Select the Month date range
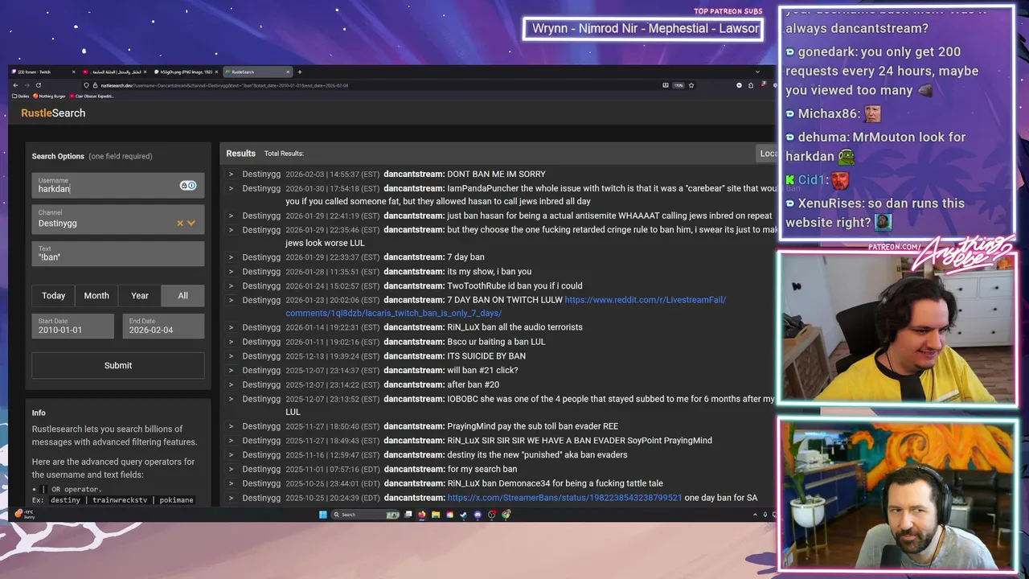1029x579 pixels. point(96,296)
